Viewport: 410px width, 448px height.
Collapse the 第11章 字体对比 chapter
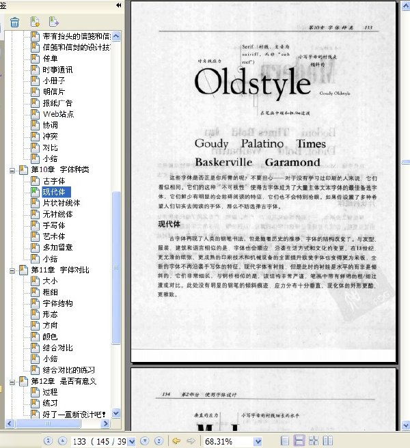point(12,271)
